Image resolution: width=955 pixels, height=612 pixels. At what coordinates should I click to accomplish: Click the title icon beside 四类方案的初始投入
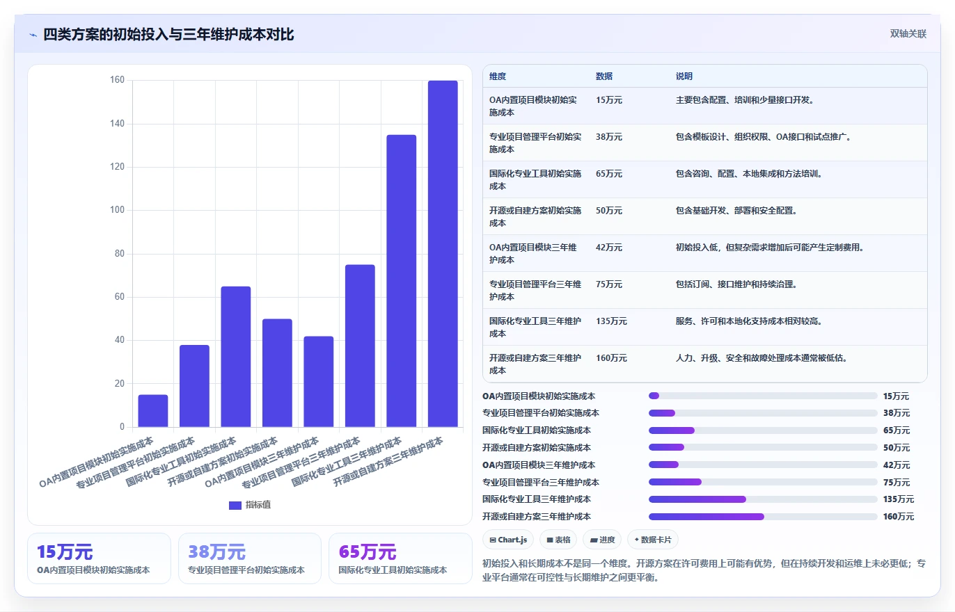pyautogui.click(x=33, y=35)
